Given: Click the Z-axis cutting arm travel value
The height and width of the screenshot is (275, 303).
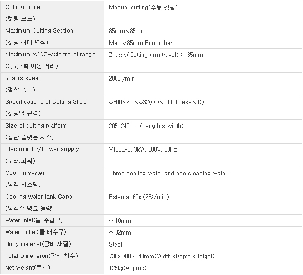Looking at the screenshot, I should [x=156, y=55].
